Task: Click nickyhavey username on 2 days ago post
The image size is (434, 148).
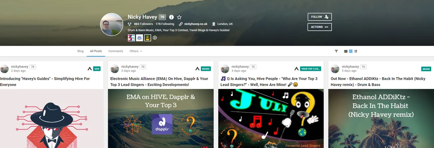Action: [19, 67]
